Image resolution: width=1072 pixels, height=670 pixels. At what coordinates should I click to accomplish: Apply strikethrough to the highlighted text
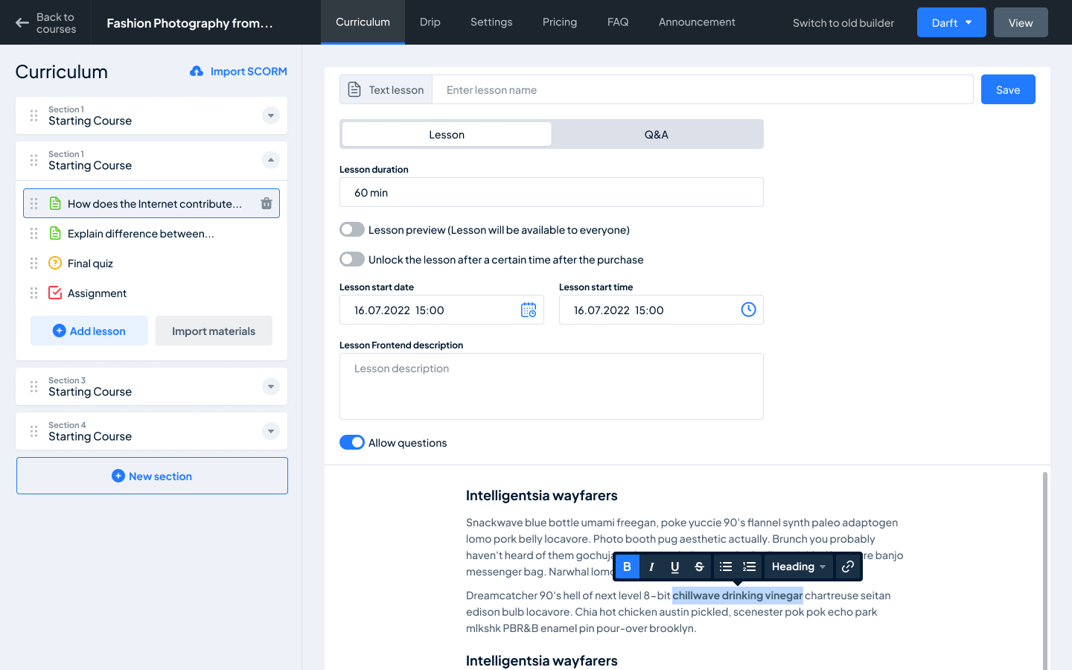(698, 567)
